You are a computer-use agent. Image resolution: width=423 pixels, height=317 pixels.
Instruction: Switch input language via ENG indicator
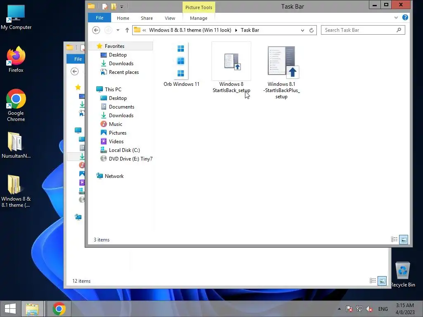(383, 309)
